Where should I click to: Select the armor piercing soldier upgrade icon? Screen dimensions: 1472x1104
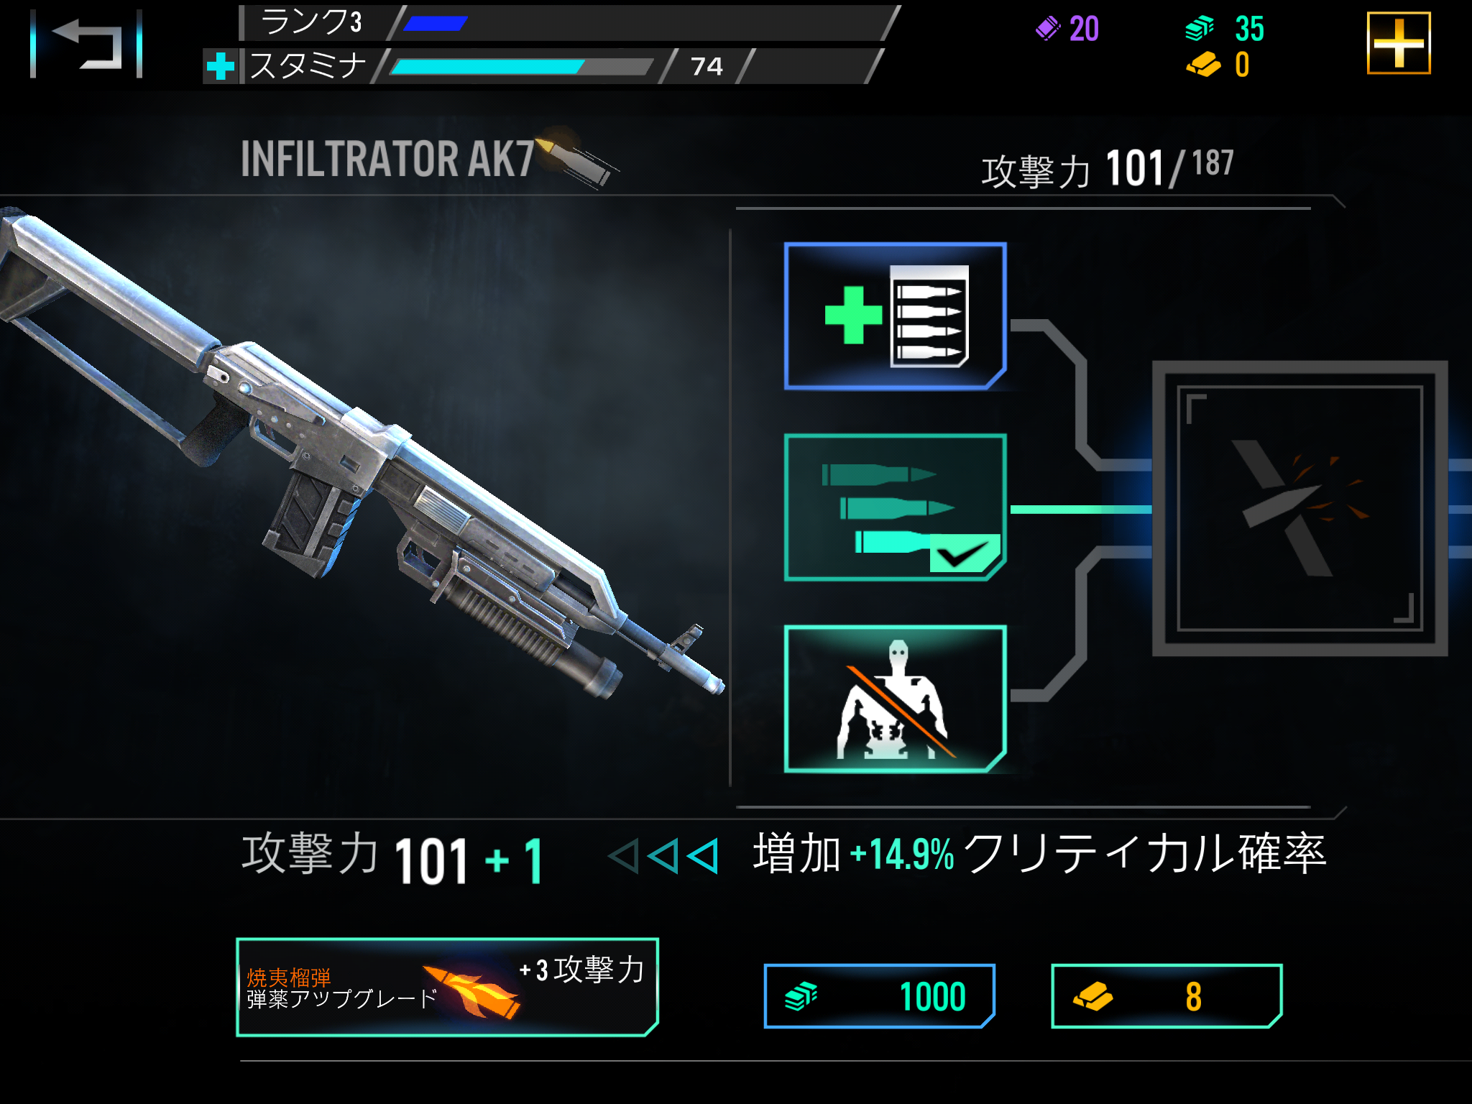coord(895,699)
